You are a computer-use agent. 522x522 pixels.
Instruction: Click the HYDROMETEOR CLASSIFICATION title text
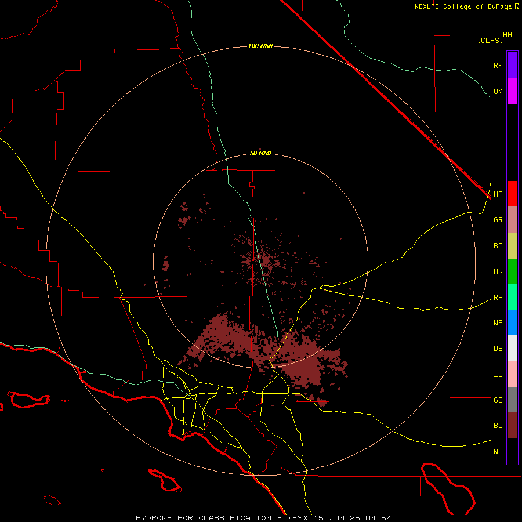pyautogui.click(x=204, y=518)
